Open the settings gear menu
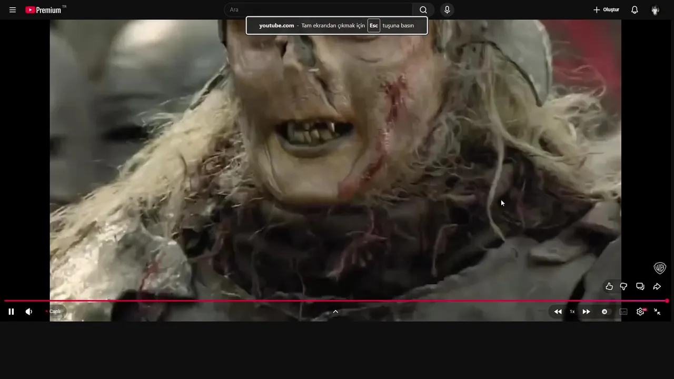Image resolution: width=674 pixels, height=379 pixels. click(641, 312)
